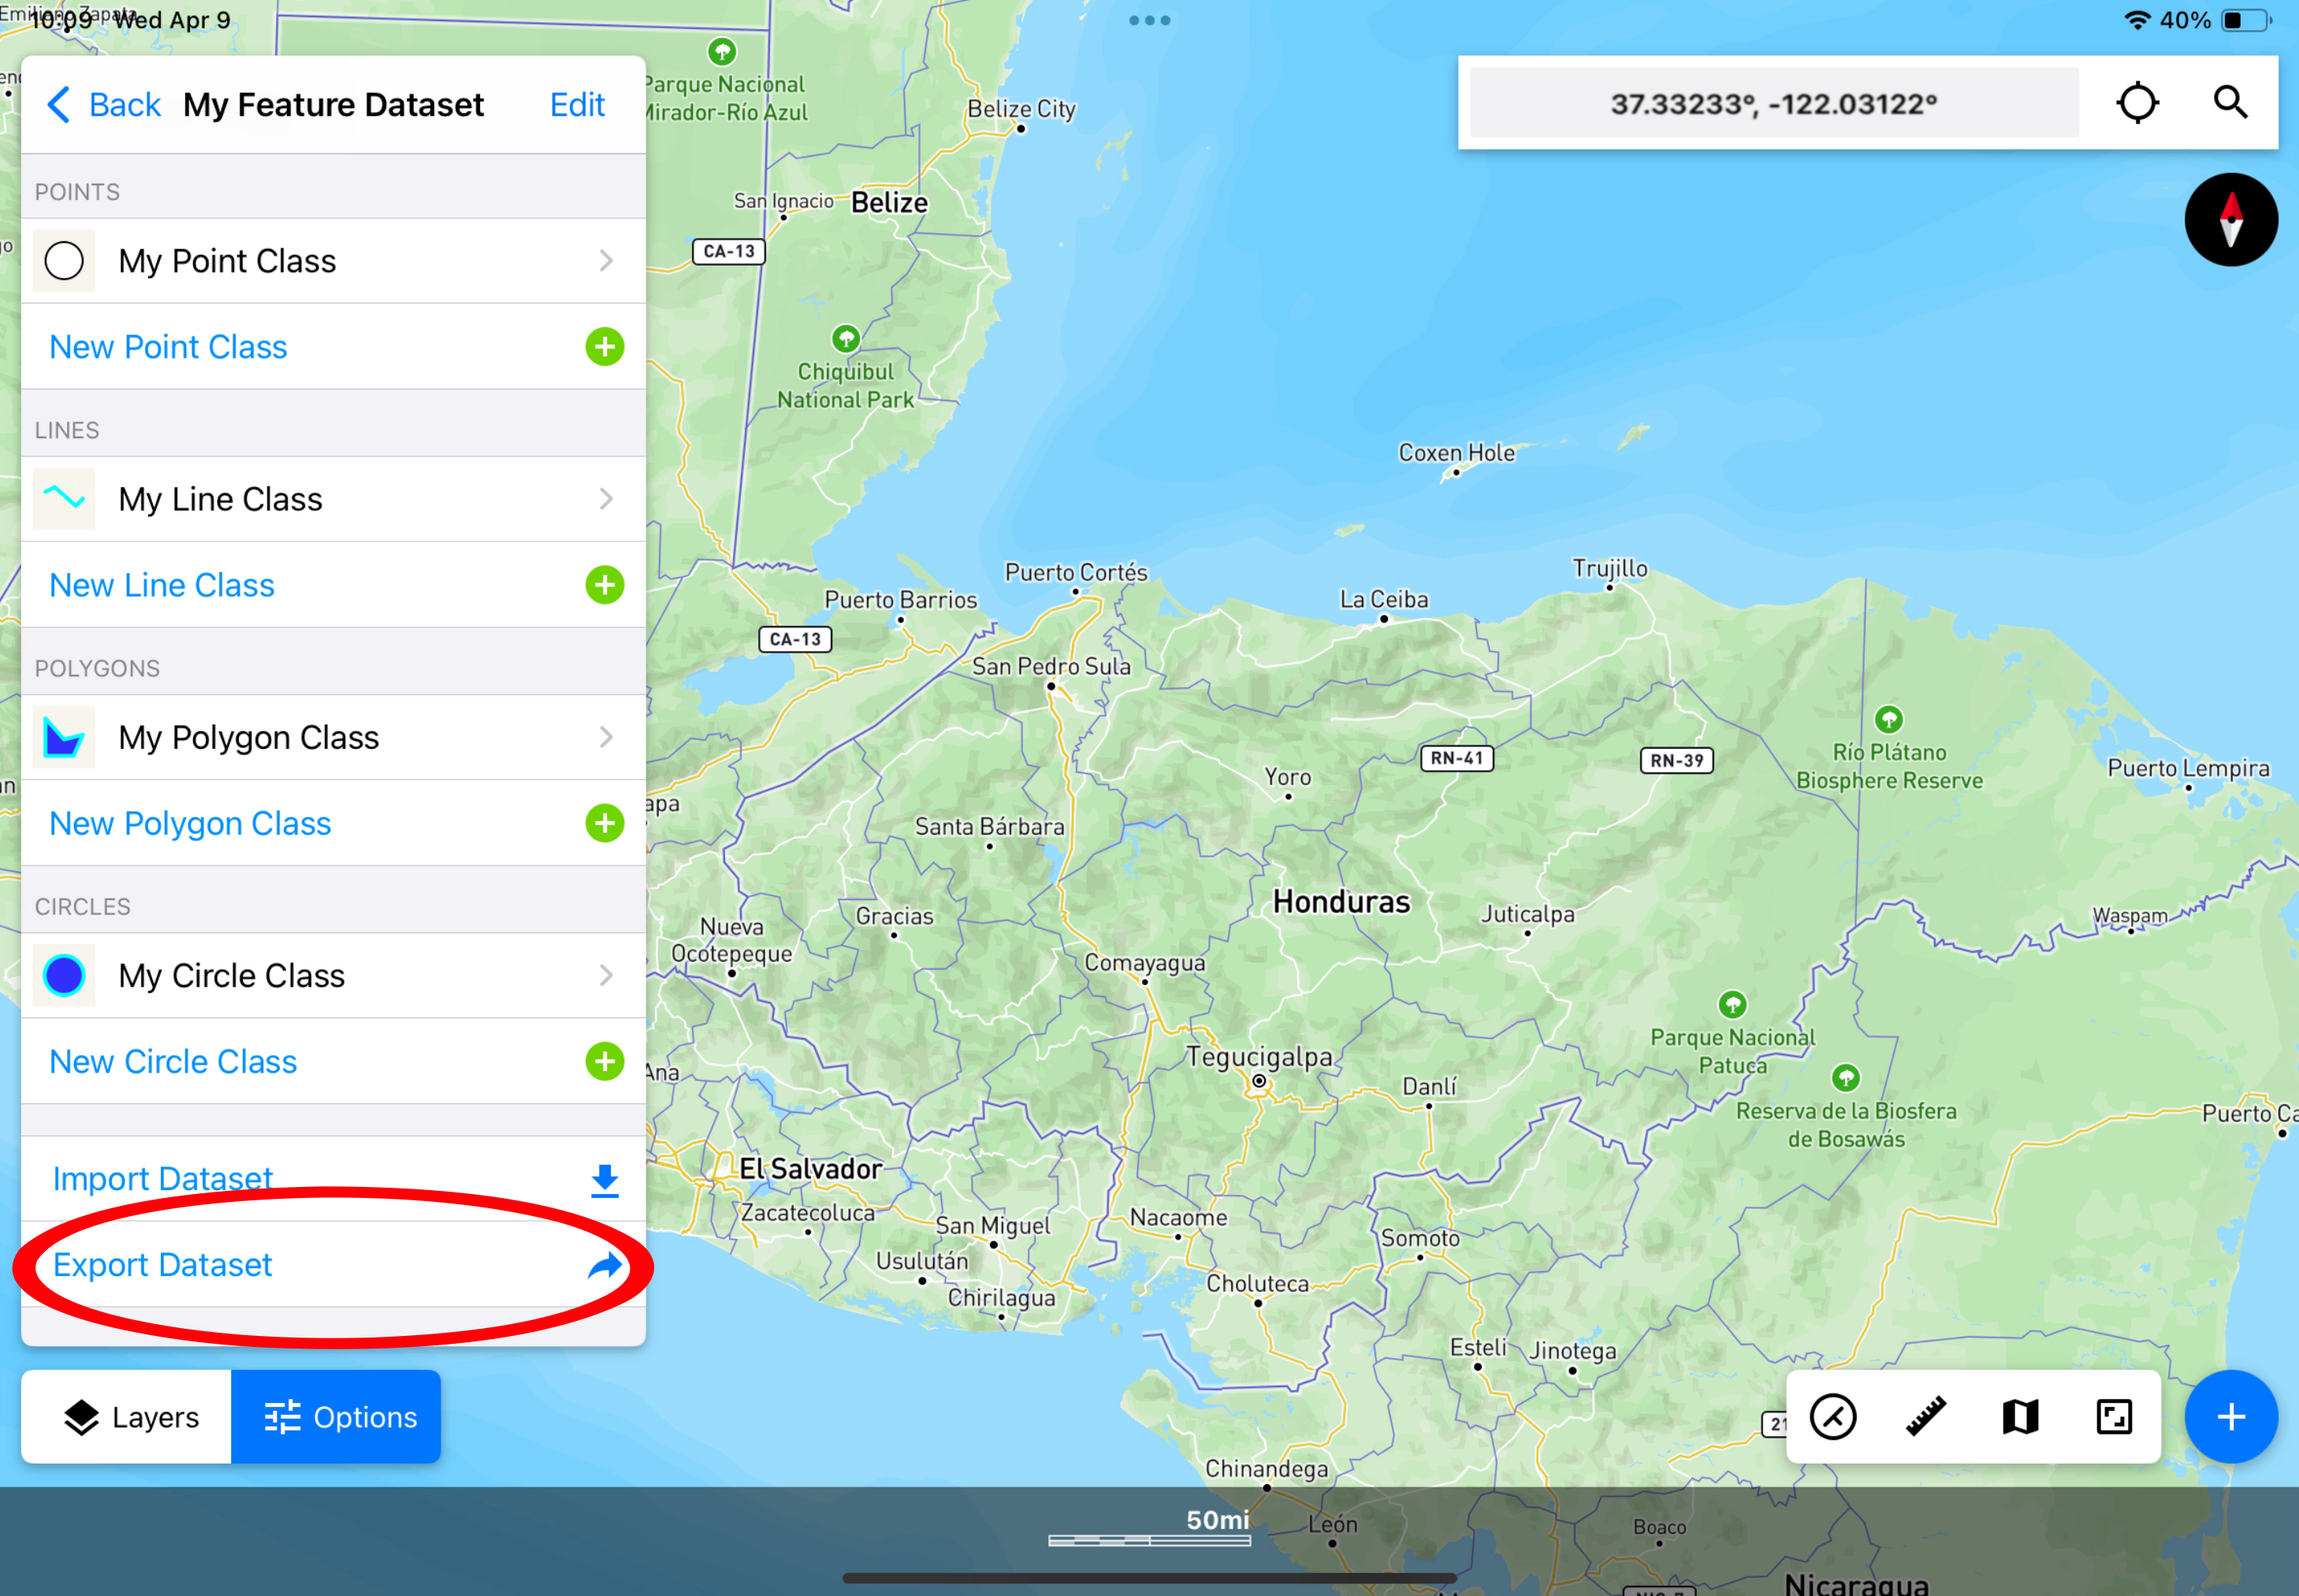2299x1596 pixels.
Task: Tap My Circle Class blue swatch
Action: pyautogui.click(x=64, y=975)
